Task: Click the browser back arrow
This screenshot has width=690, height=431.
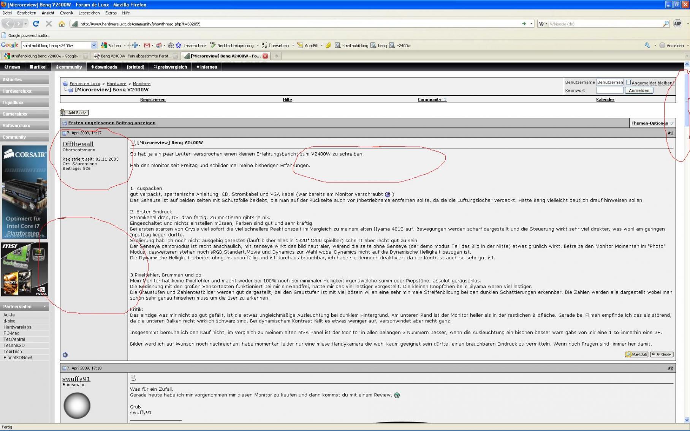Action: tap(8, 24)
